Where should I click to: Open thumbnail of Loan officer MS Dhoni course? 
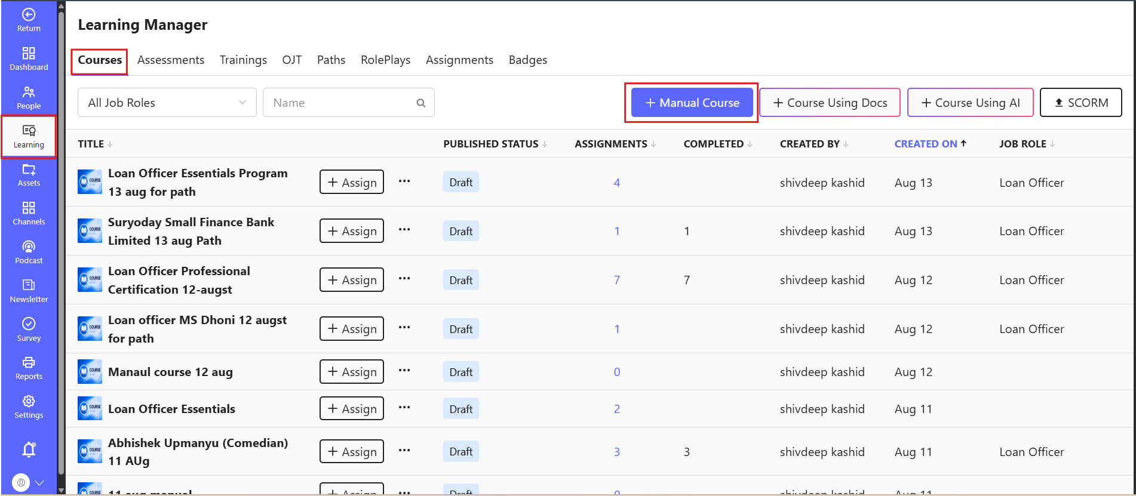click(x=90, y=329)
